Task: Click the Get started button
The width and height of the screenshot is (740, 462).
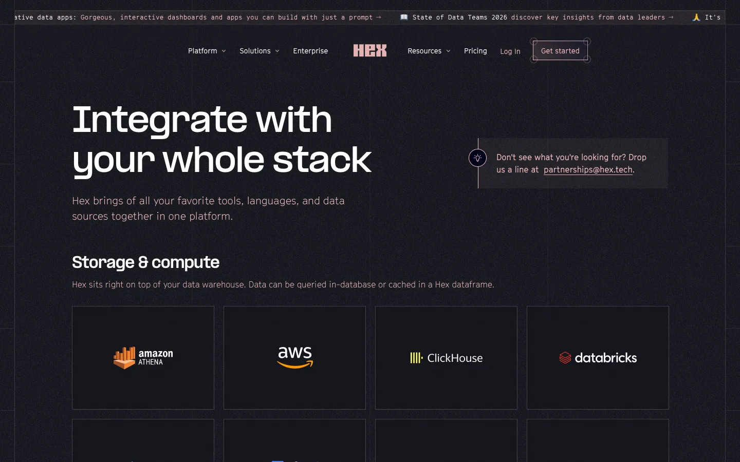Action: click(560, 51)
